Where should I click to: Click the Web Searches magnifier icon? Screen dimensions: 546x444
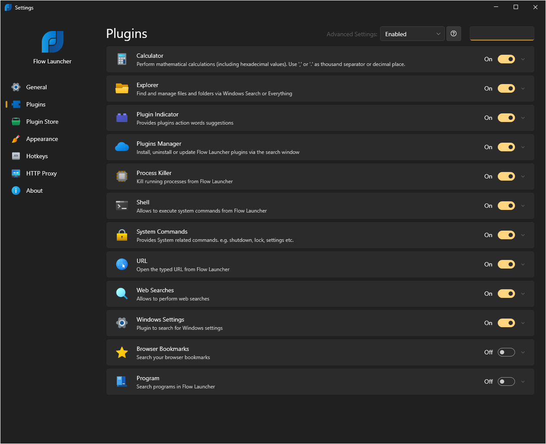[122, 294]
